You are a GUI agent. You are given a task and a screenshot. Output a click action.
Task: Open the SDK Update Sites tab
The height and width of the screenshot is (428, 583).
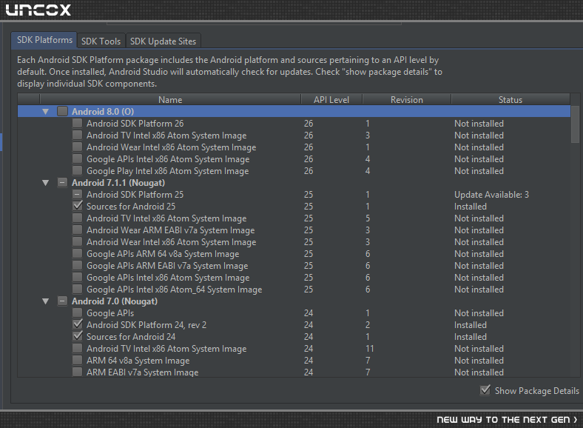163,41
